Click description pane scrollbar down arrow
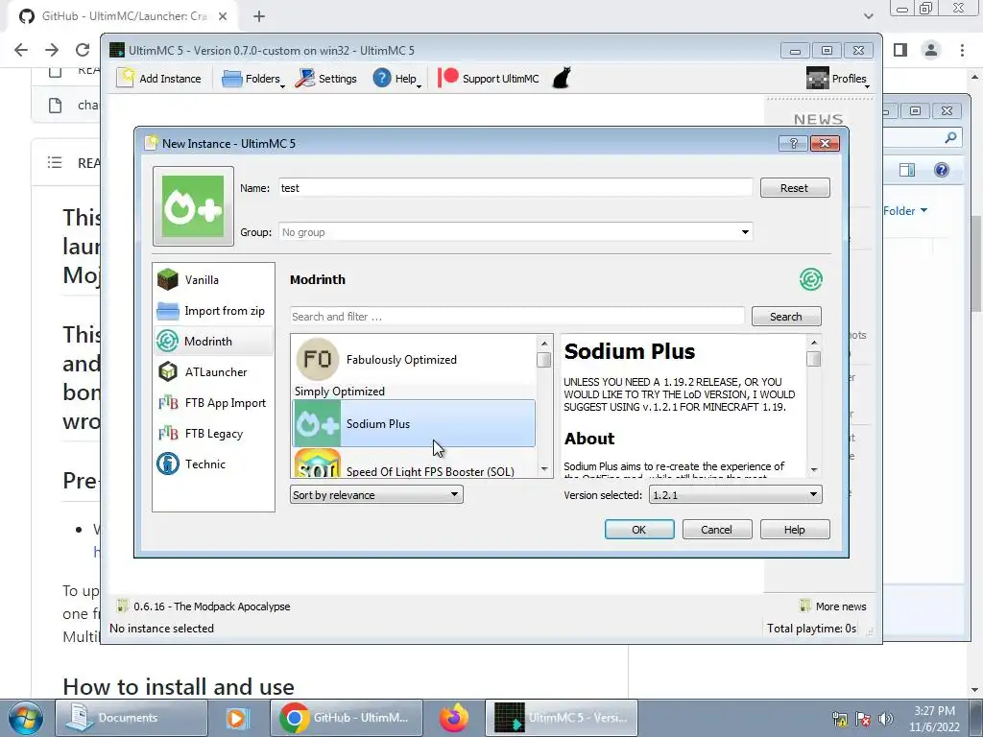Image resolution: width=983 pixels, height=737 pixels. (814, 469)
